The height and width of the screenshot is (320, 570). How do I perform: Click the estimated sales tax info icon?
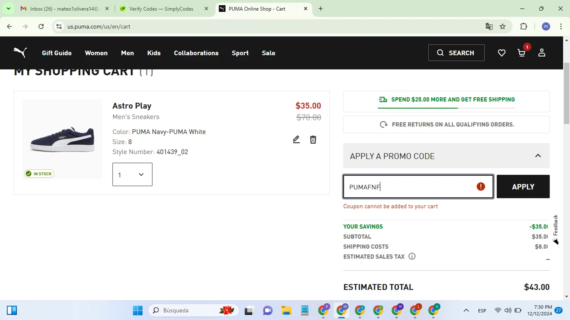click(412, 256)
